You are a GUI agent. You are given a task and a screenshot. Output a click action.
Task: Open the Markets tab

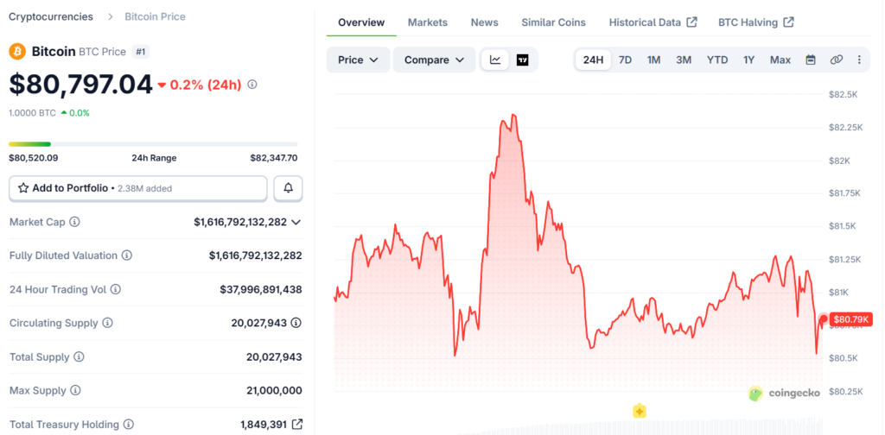tap(428, 22)
